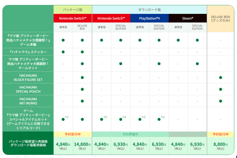Select DELUXE BOX sub-header under package Nintendo Switch
The image size is (237, 158).
[x=82, y=27]
